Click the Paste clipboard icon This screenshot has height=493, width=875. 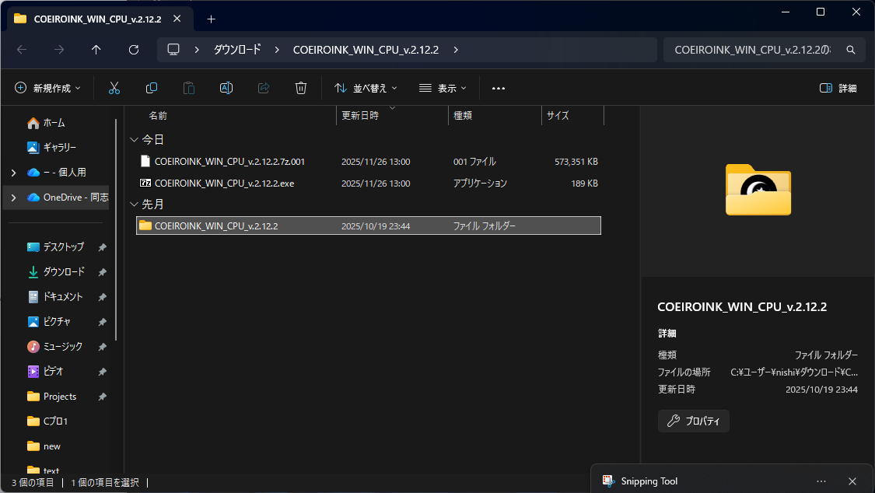(x=189, y=88)
